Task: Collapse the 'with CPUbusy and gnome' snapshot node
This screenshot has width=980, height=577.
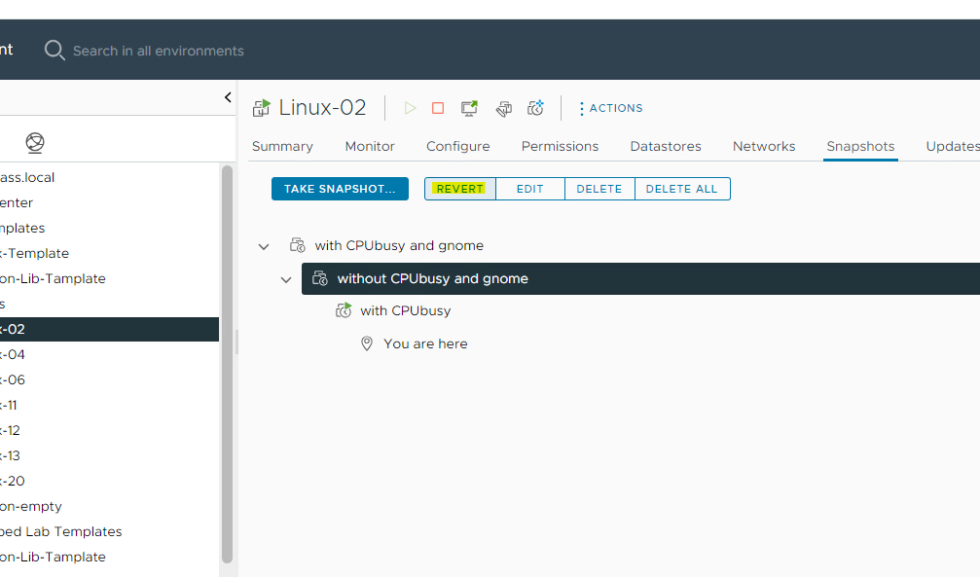Action: (x=264, y=247)
